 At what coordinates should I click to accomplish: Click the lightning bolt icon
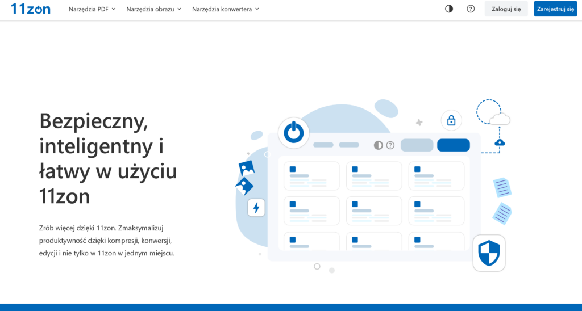pos(256,208)
